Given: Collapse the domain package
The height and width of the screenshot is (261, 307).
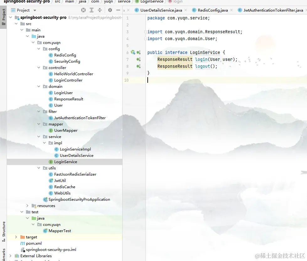Looking at the screenshot, I should click(x=39, y=86).
